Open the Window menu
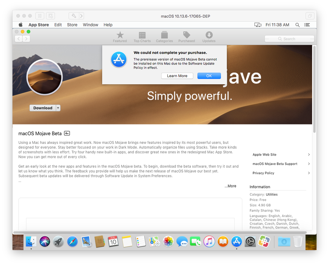 pyautogui.click(x=90, y=25)
